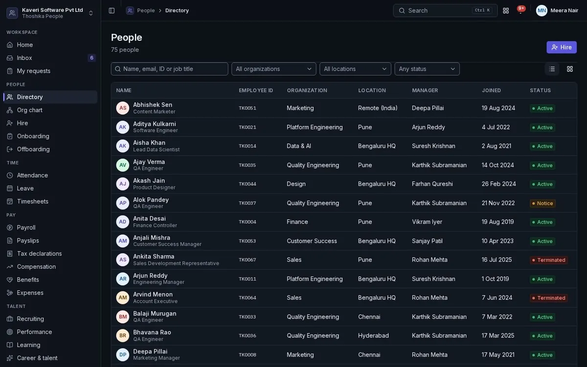Click the My requests icon
Image resolution: width=587 pixels, height=367 pixels.
(x=10, y=71)
